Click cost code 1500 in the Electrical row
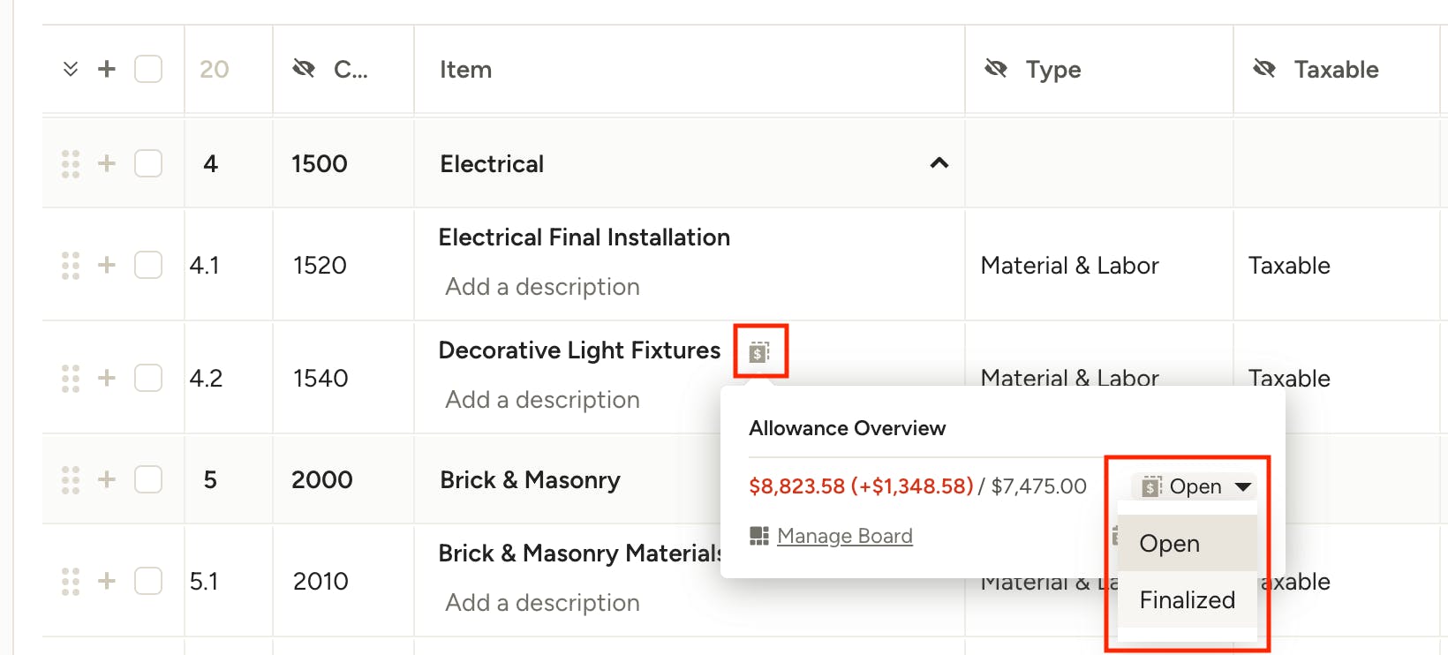This screenshot has width=1448, height=655. point(320,164)
